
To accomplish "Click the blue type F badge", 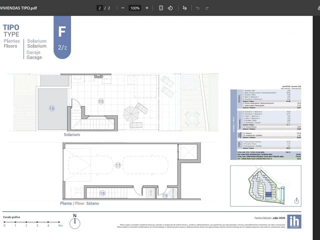I will (x=62, y=37).
